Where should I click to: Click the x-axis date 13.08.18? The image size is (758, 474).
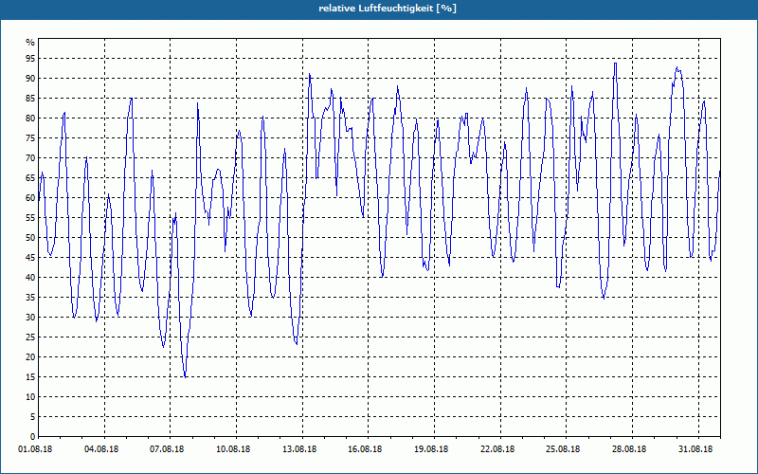(299, 449)
